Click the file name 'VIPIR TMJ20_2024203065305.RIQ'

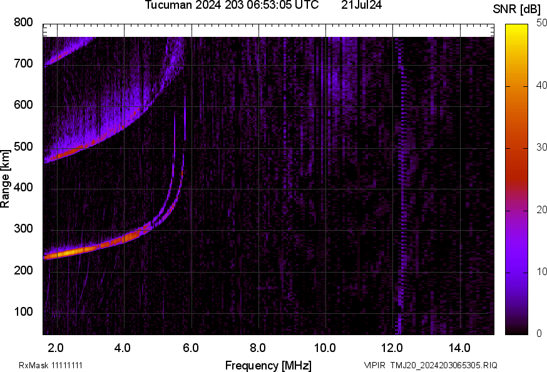pos(431,365)
